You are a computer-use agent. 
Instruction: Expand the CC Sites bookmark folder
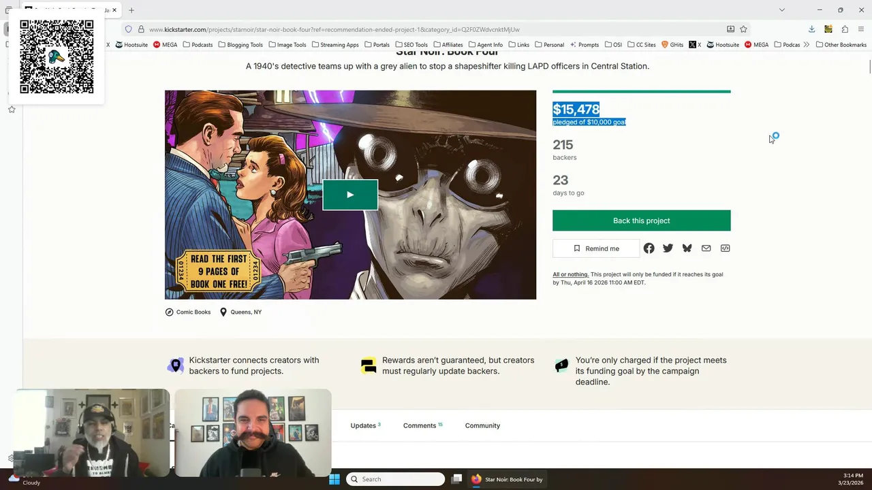[x=641, y=45]
